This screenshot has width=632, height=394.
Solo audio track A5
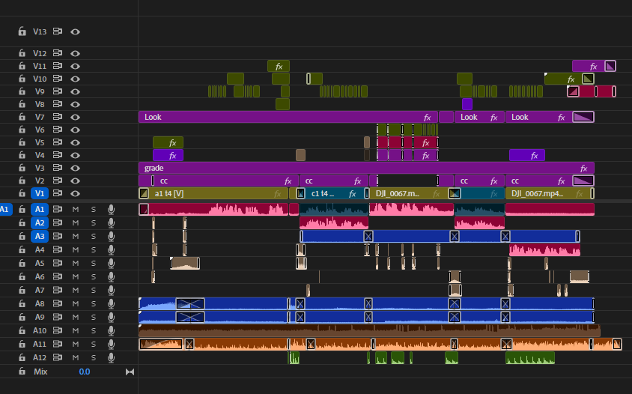click(94, 264)
